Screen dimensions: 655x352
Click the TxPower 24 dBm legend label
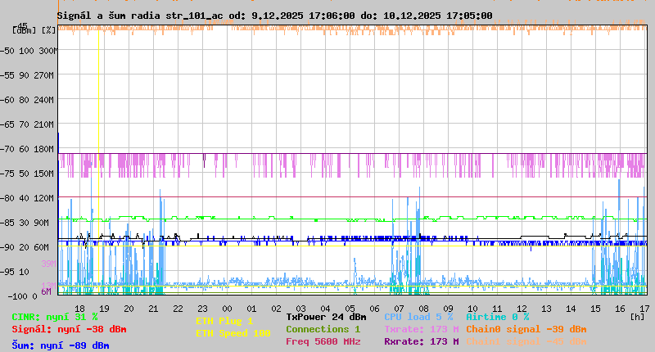pos(326,317)
